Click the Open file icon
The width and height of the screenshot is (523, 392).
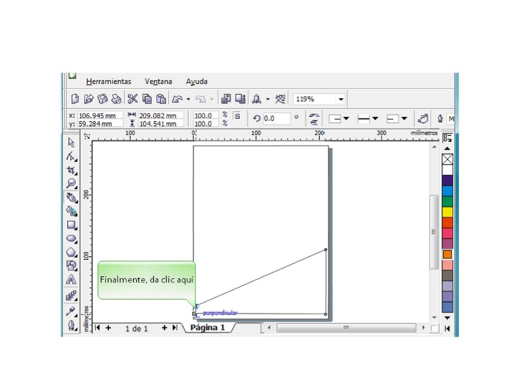point(89,99)
